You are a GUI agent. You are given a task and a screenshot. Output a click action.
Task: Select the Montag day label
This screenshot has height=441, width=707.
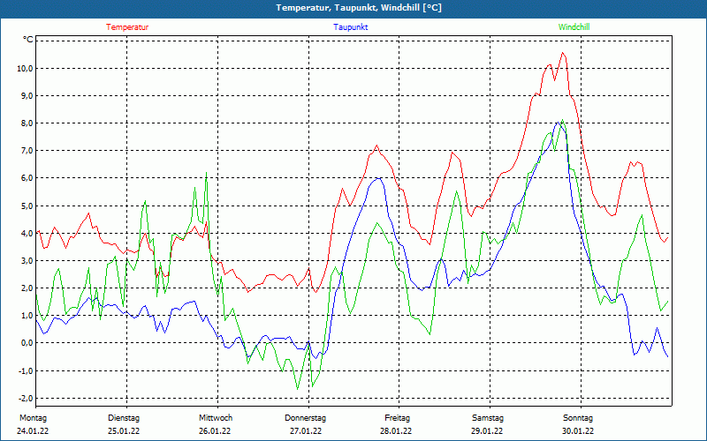click(33, 418)
